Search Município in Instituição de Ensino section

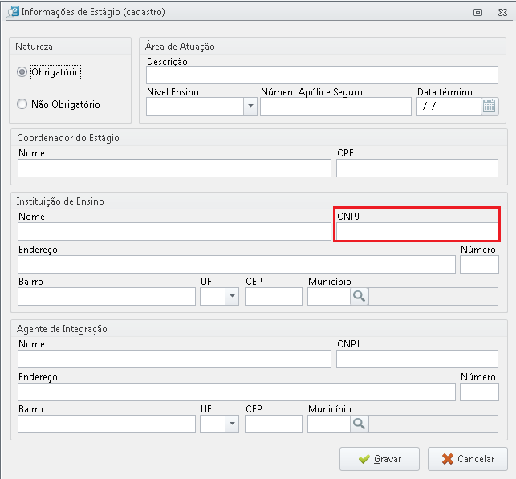point(359,296)
